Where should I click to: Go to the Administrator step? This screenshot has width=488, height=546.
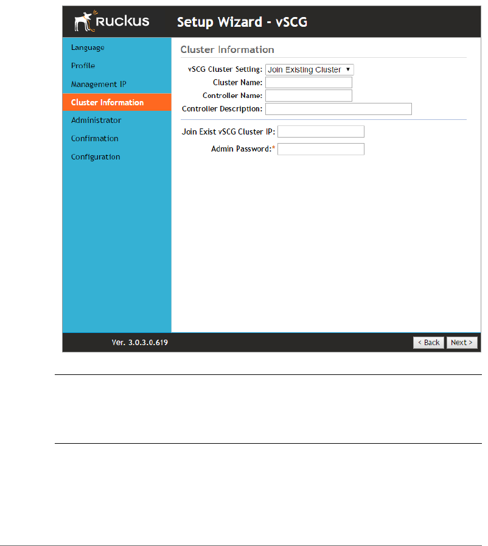pos(96,121)
